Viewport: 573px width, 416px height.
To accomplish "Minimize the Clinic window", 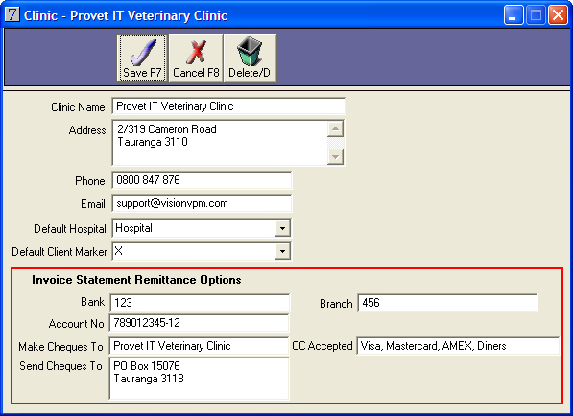I will pyautogui.click(x=513, y=15).
